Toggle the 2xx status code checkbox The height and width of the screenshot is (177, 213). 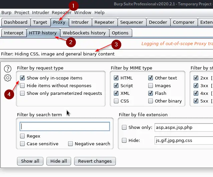pos(196,78)
